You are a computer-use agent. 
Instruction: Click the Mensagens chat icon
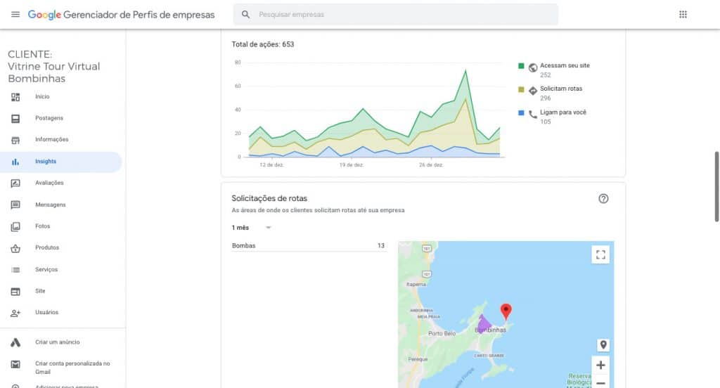click(15, 205)
